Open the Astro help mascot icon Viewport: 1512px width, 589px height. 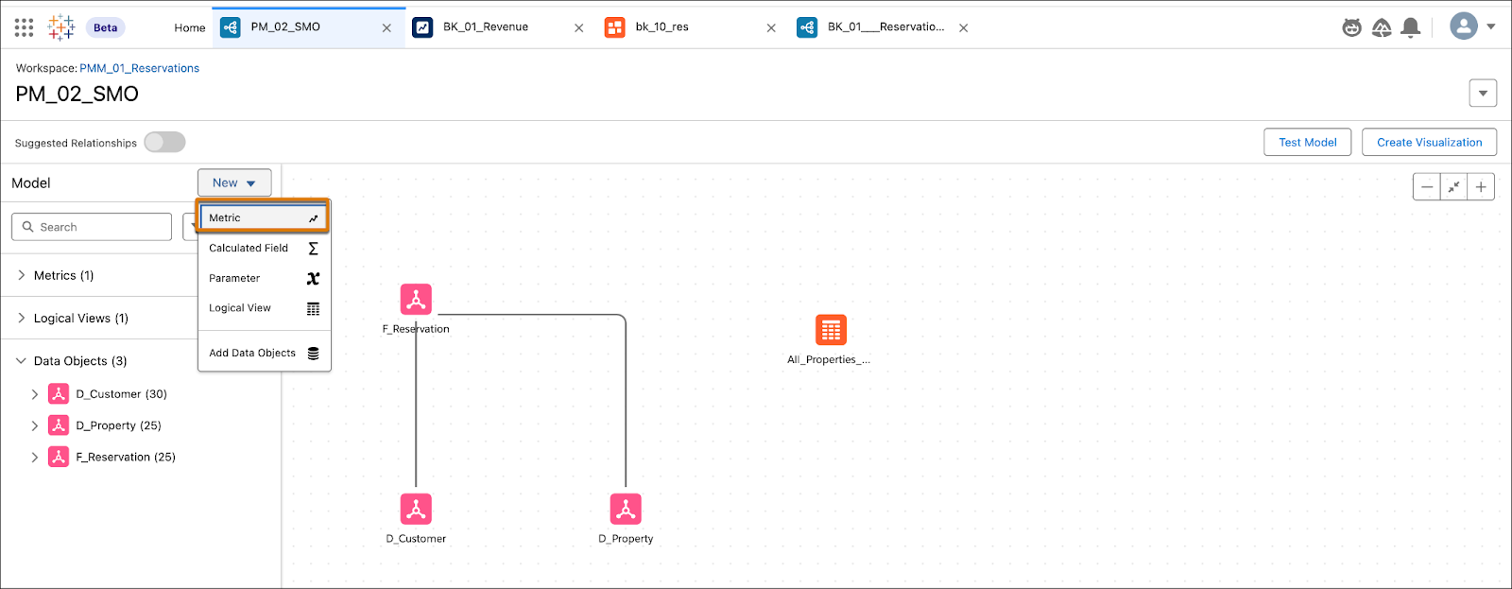pyautogui.click(x=1352, y=27)
